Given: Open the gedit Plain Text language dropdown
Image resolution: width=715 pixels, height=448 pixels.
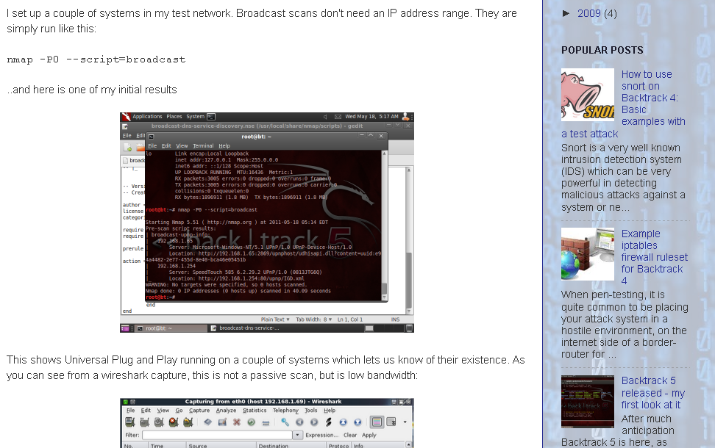Looking at the screenshot, I should (275, 319).
